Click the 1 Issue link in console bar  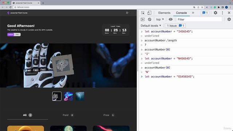point(175,26)
